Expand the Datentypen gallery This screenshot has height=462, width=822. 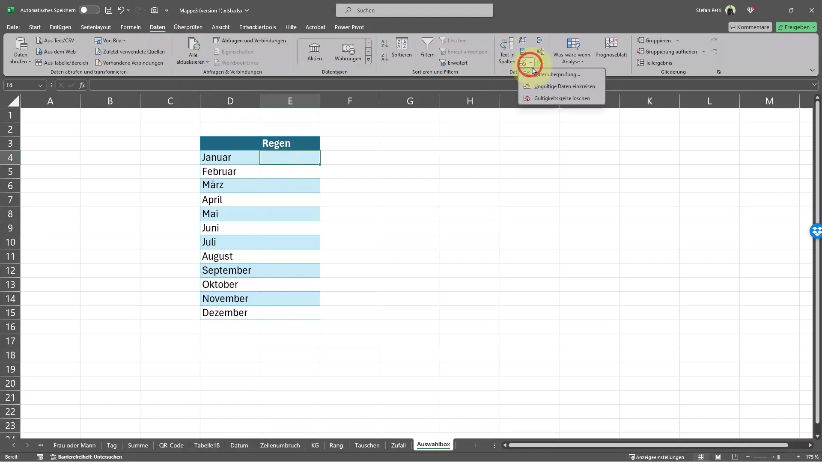pos(368,61)
